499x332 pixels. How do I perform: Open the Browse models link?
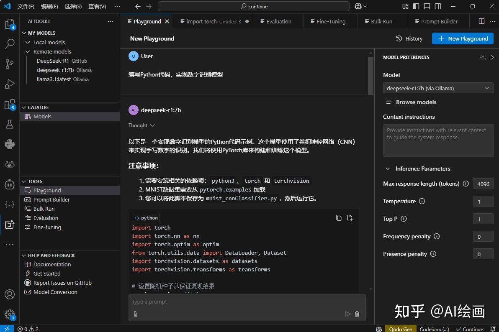pos(415,102)
